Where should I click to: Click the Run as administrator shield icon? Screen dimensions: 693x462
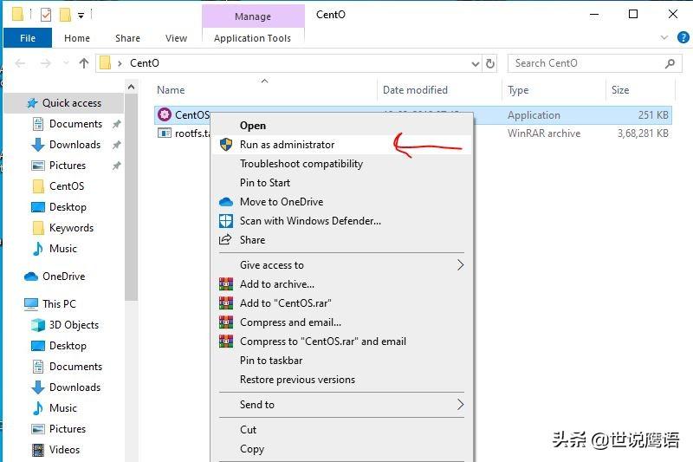coord(226,145)
